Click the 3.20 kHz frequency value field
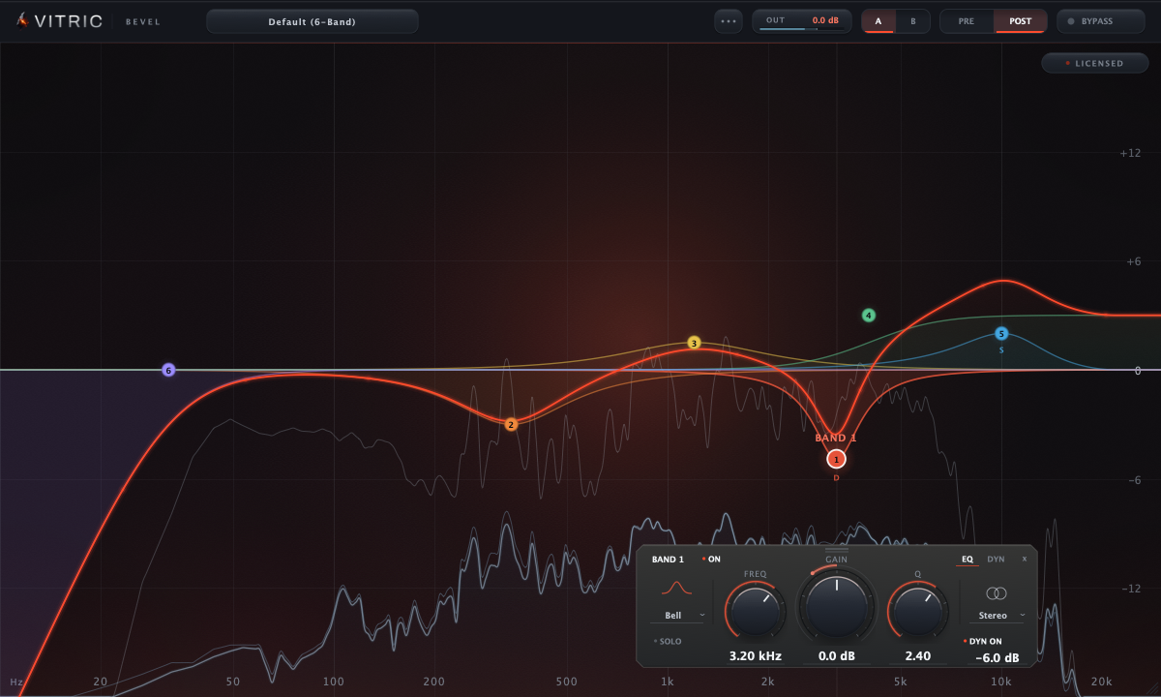Screen dimensions: 1161x697 (755, 656)
